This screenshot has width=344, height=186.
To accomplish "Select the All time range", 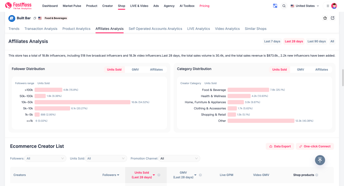I will tap(332, 41).
